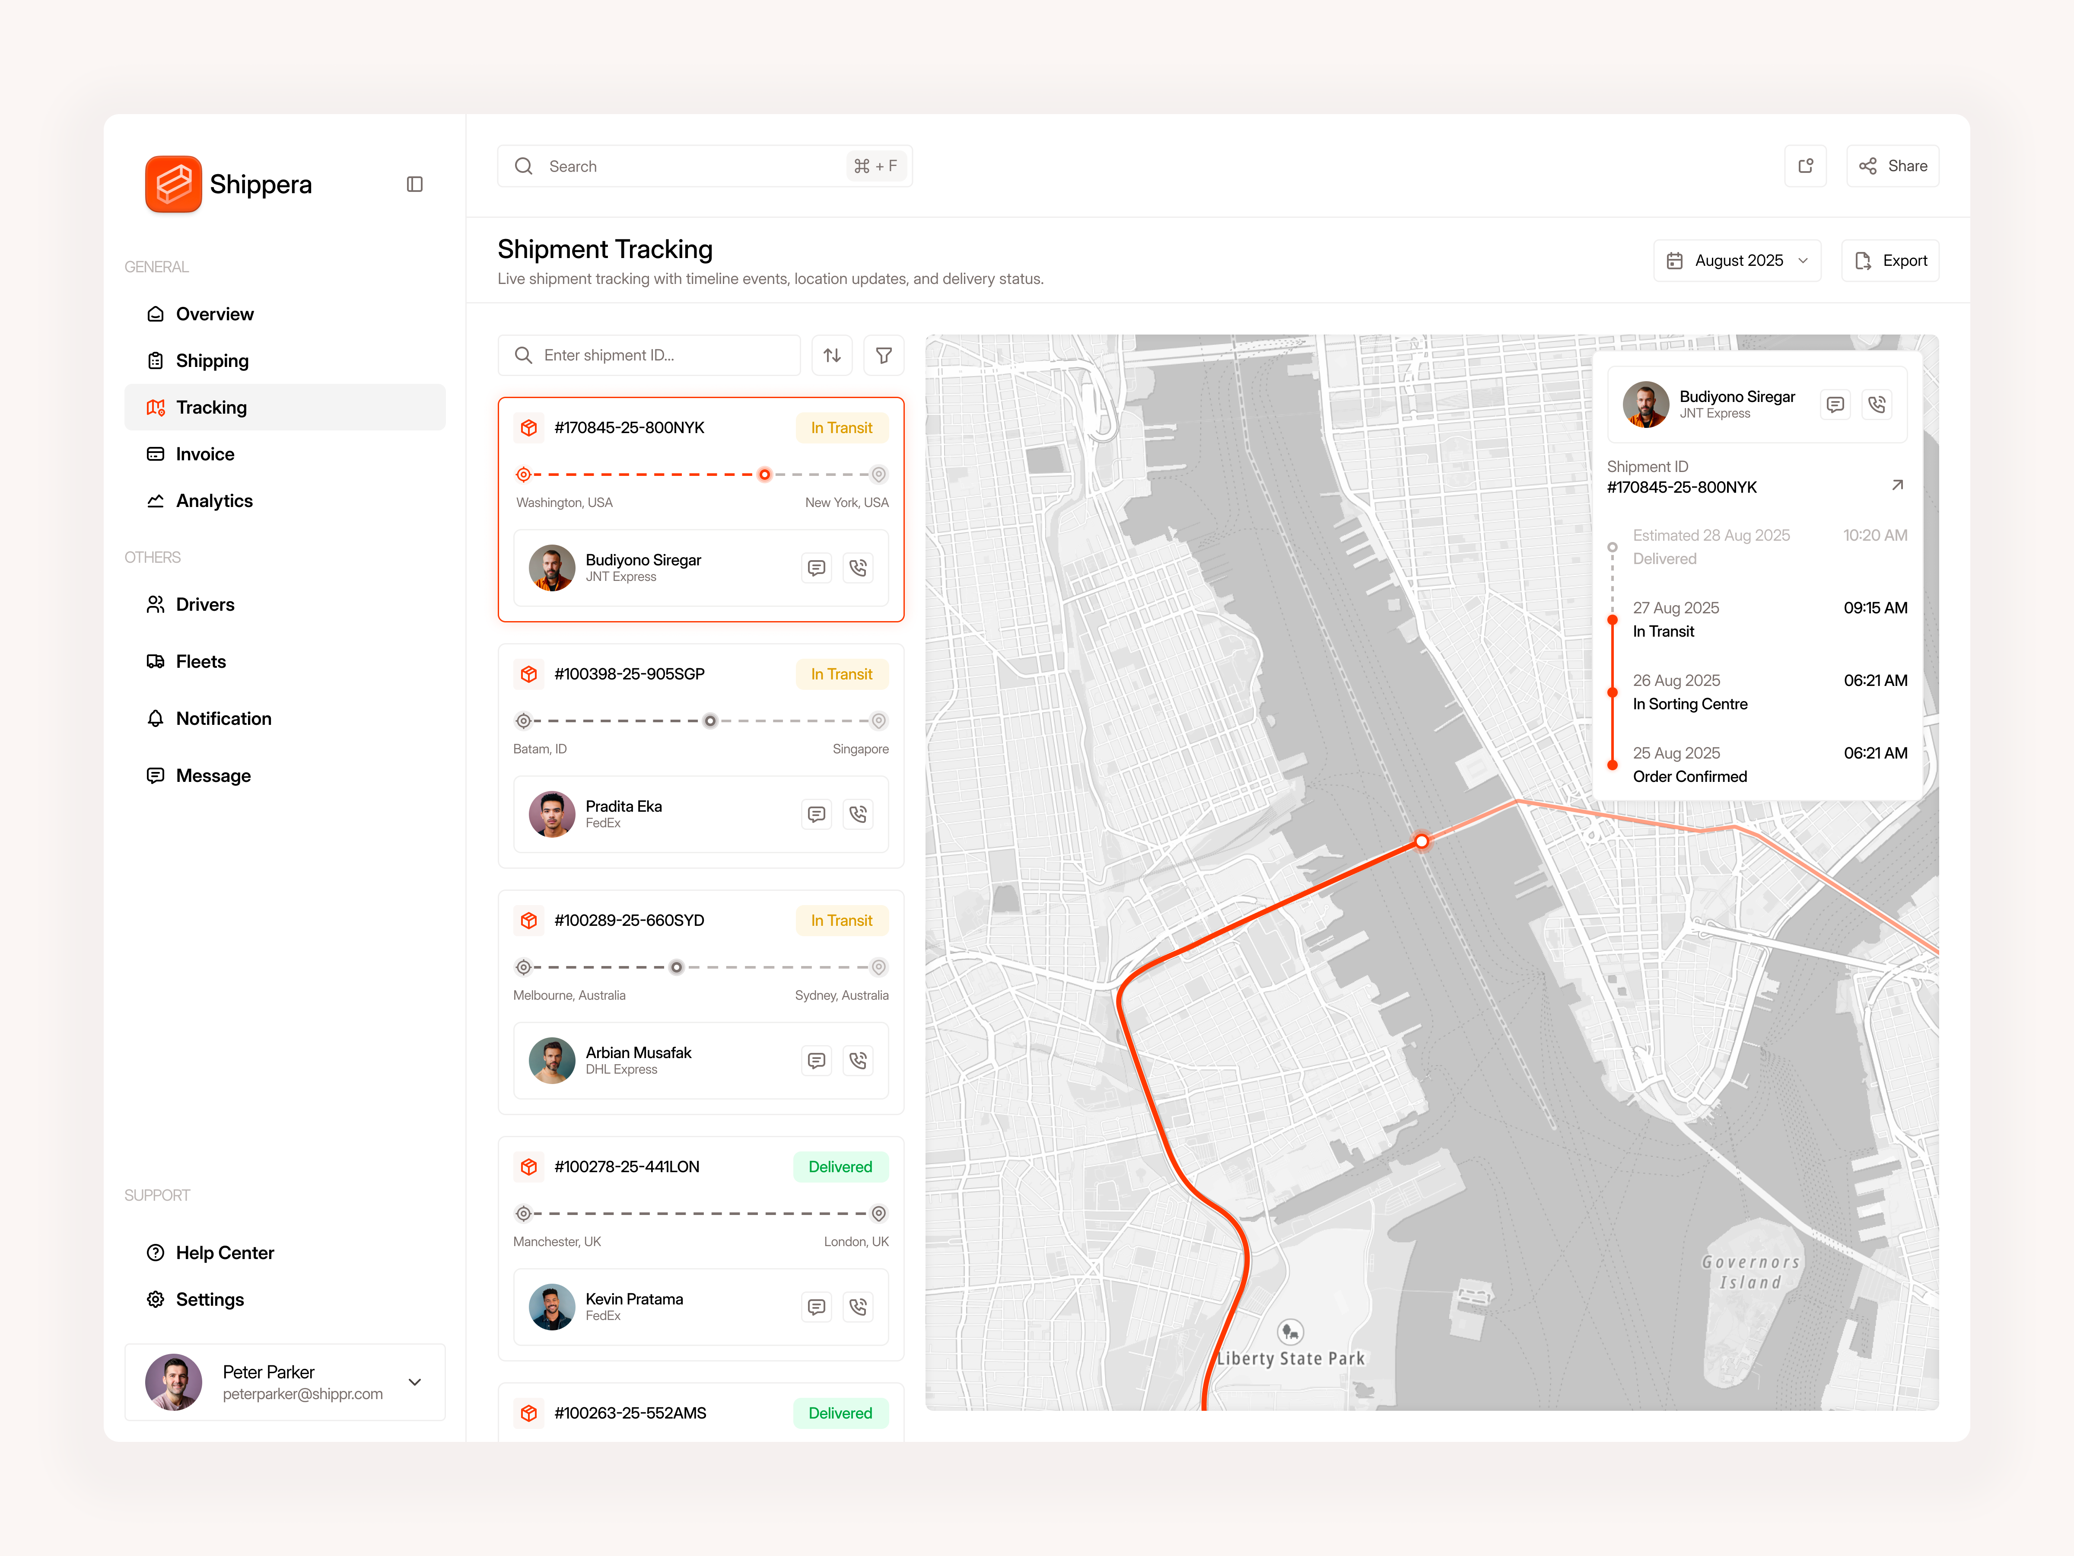Image resolution: width=2074 pixels, height=1556 pixels.
Task: Open the filter icon in shipment list
Action: [882, 354]
